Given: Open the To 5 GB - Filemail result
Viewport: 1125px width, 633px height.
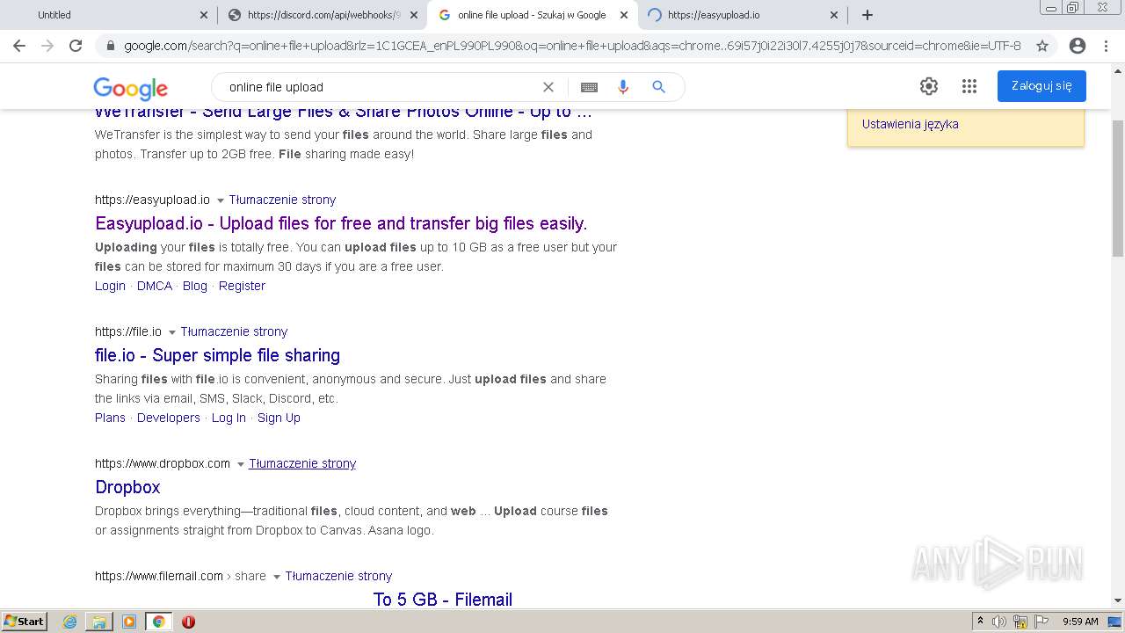Looking at the screenshot, I should 443,600.
